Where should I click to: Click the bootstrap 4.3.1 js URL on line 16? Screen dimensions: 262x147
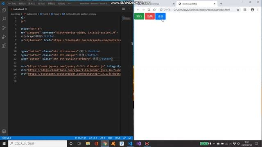coord(74,74)
